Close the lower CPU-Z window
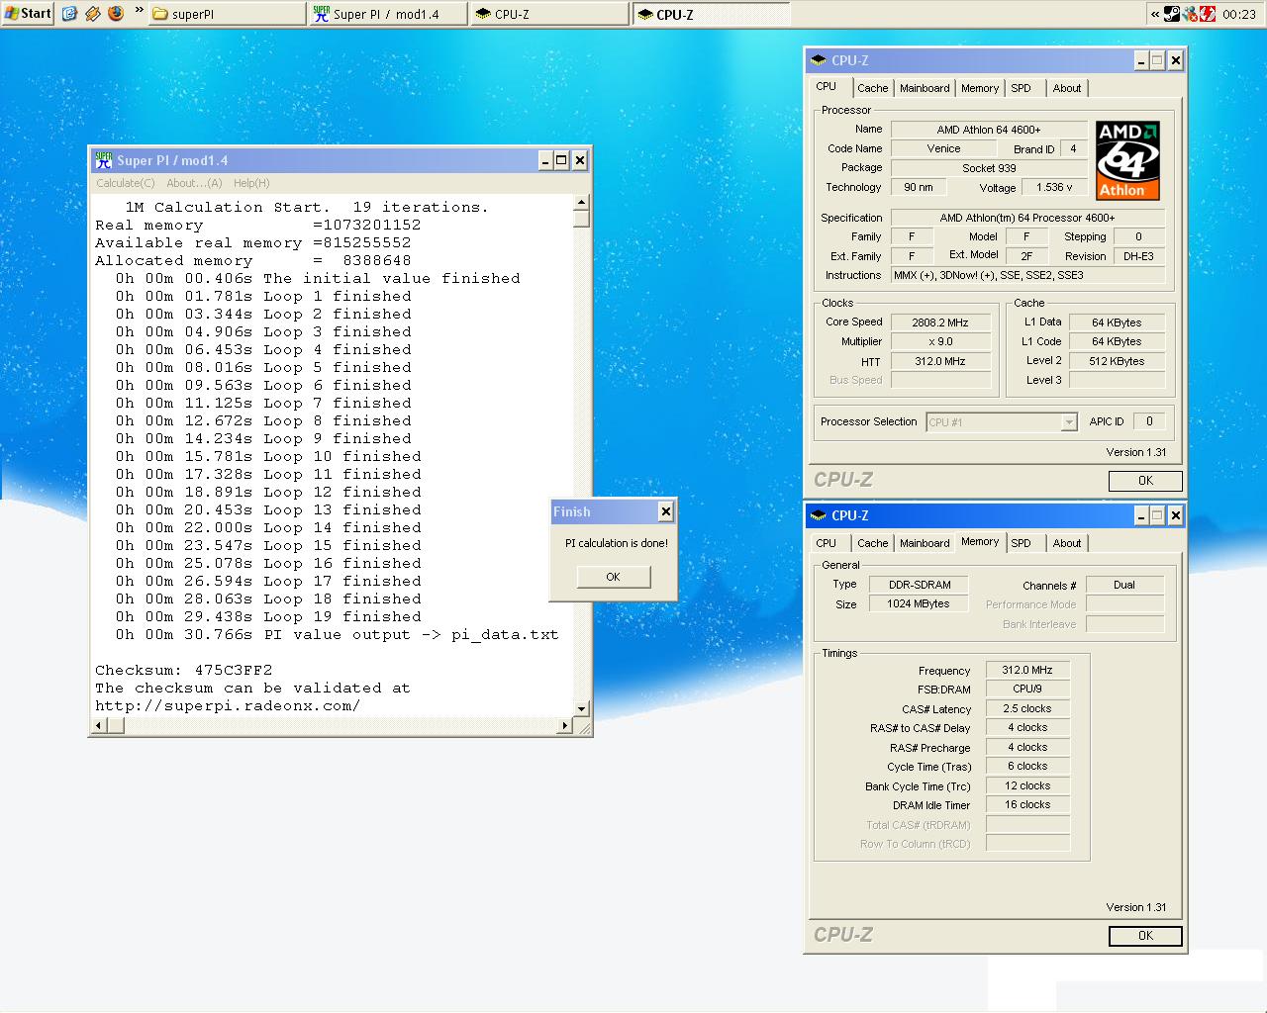 [x=1176, y=516]
